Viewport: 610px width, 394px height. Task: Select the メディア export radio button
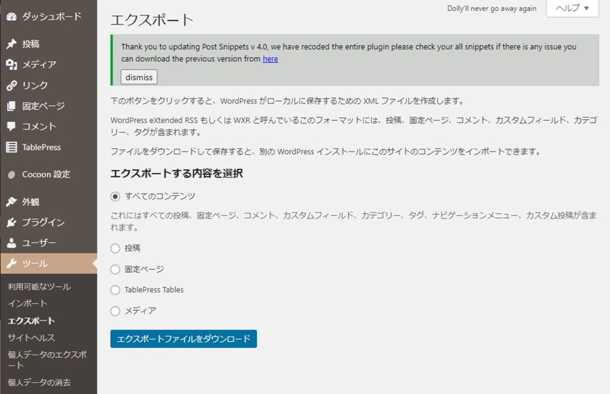tap(116, 311)
